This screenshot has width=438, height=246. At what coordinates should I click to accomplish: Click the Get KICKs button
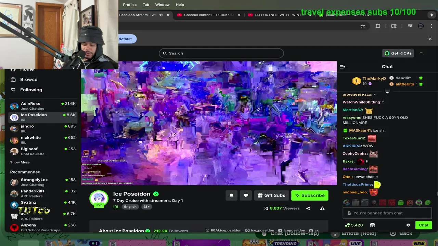click(398, 53)
